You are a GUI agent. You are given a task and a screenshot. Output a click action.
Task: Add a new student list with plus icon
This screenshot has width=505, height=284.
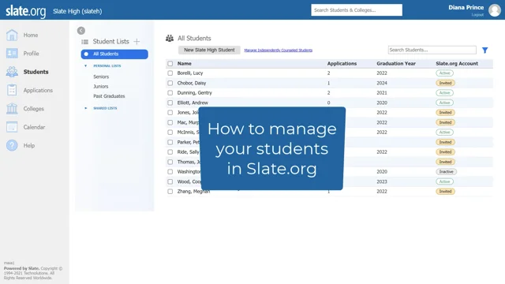point(137,42)
